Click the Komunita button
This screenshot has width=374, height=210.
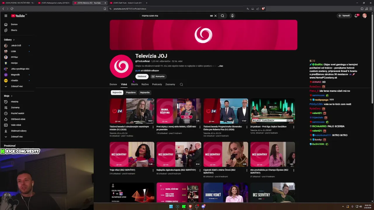[158, 76]
